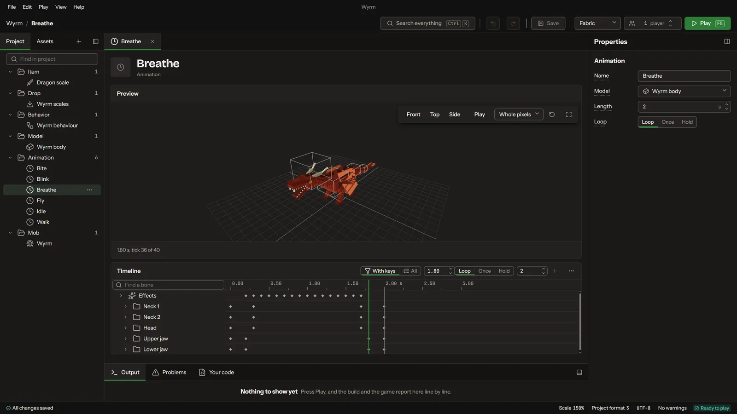Click the redo arrow icon
The height and width of the screenshot is (414, 737).
pos(513,23)
